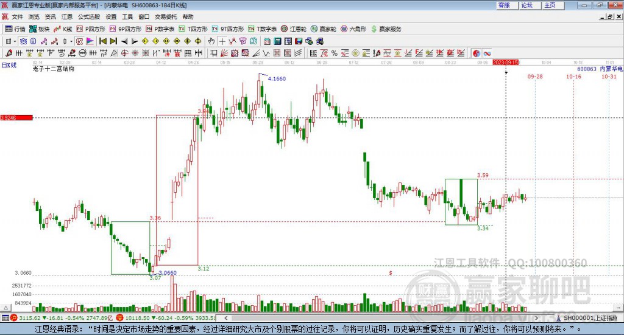Viewport: 624px width, 335px height.
Task: Click the save floppy-disk icon
Action: (299, 41)
